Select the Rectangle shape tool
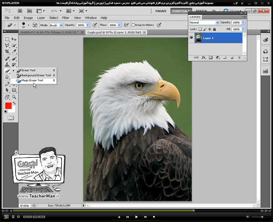273x222 pixels. [14, 90]
